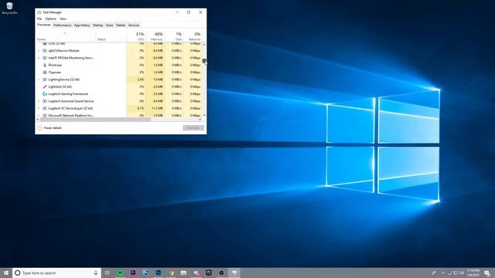Switch to the Services tab
Viewport: 495px width, 278px height.
(x=134, y=25)
